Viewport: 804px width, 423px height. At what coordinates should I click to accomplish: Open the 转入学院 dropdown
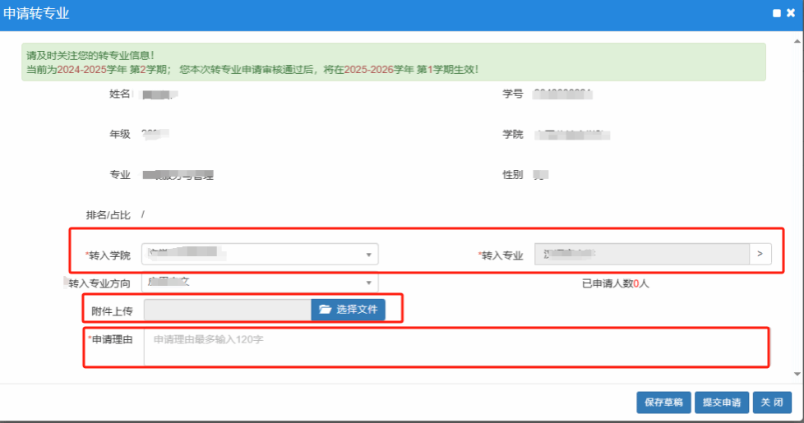point(260,254)
